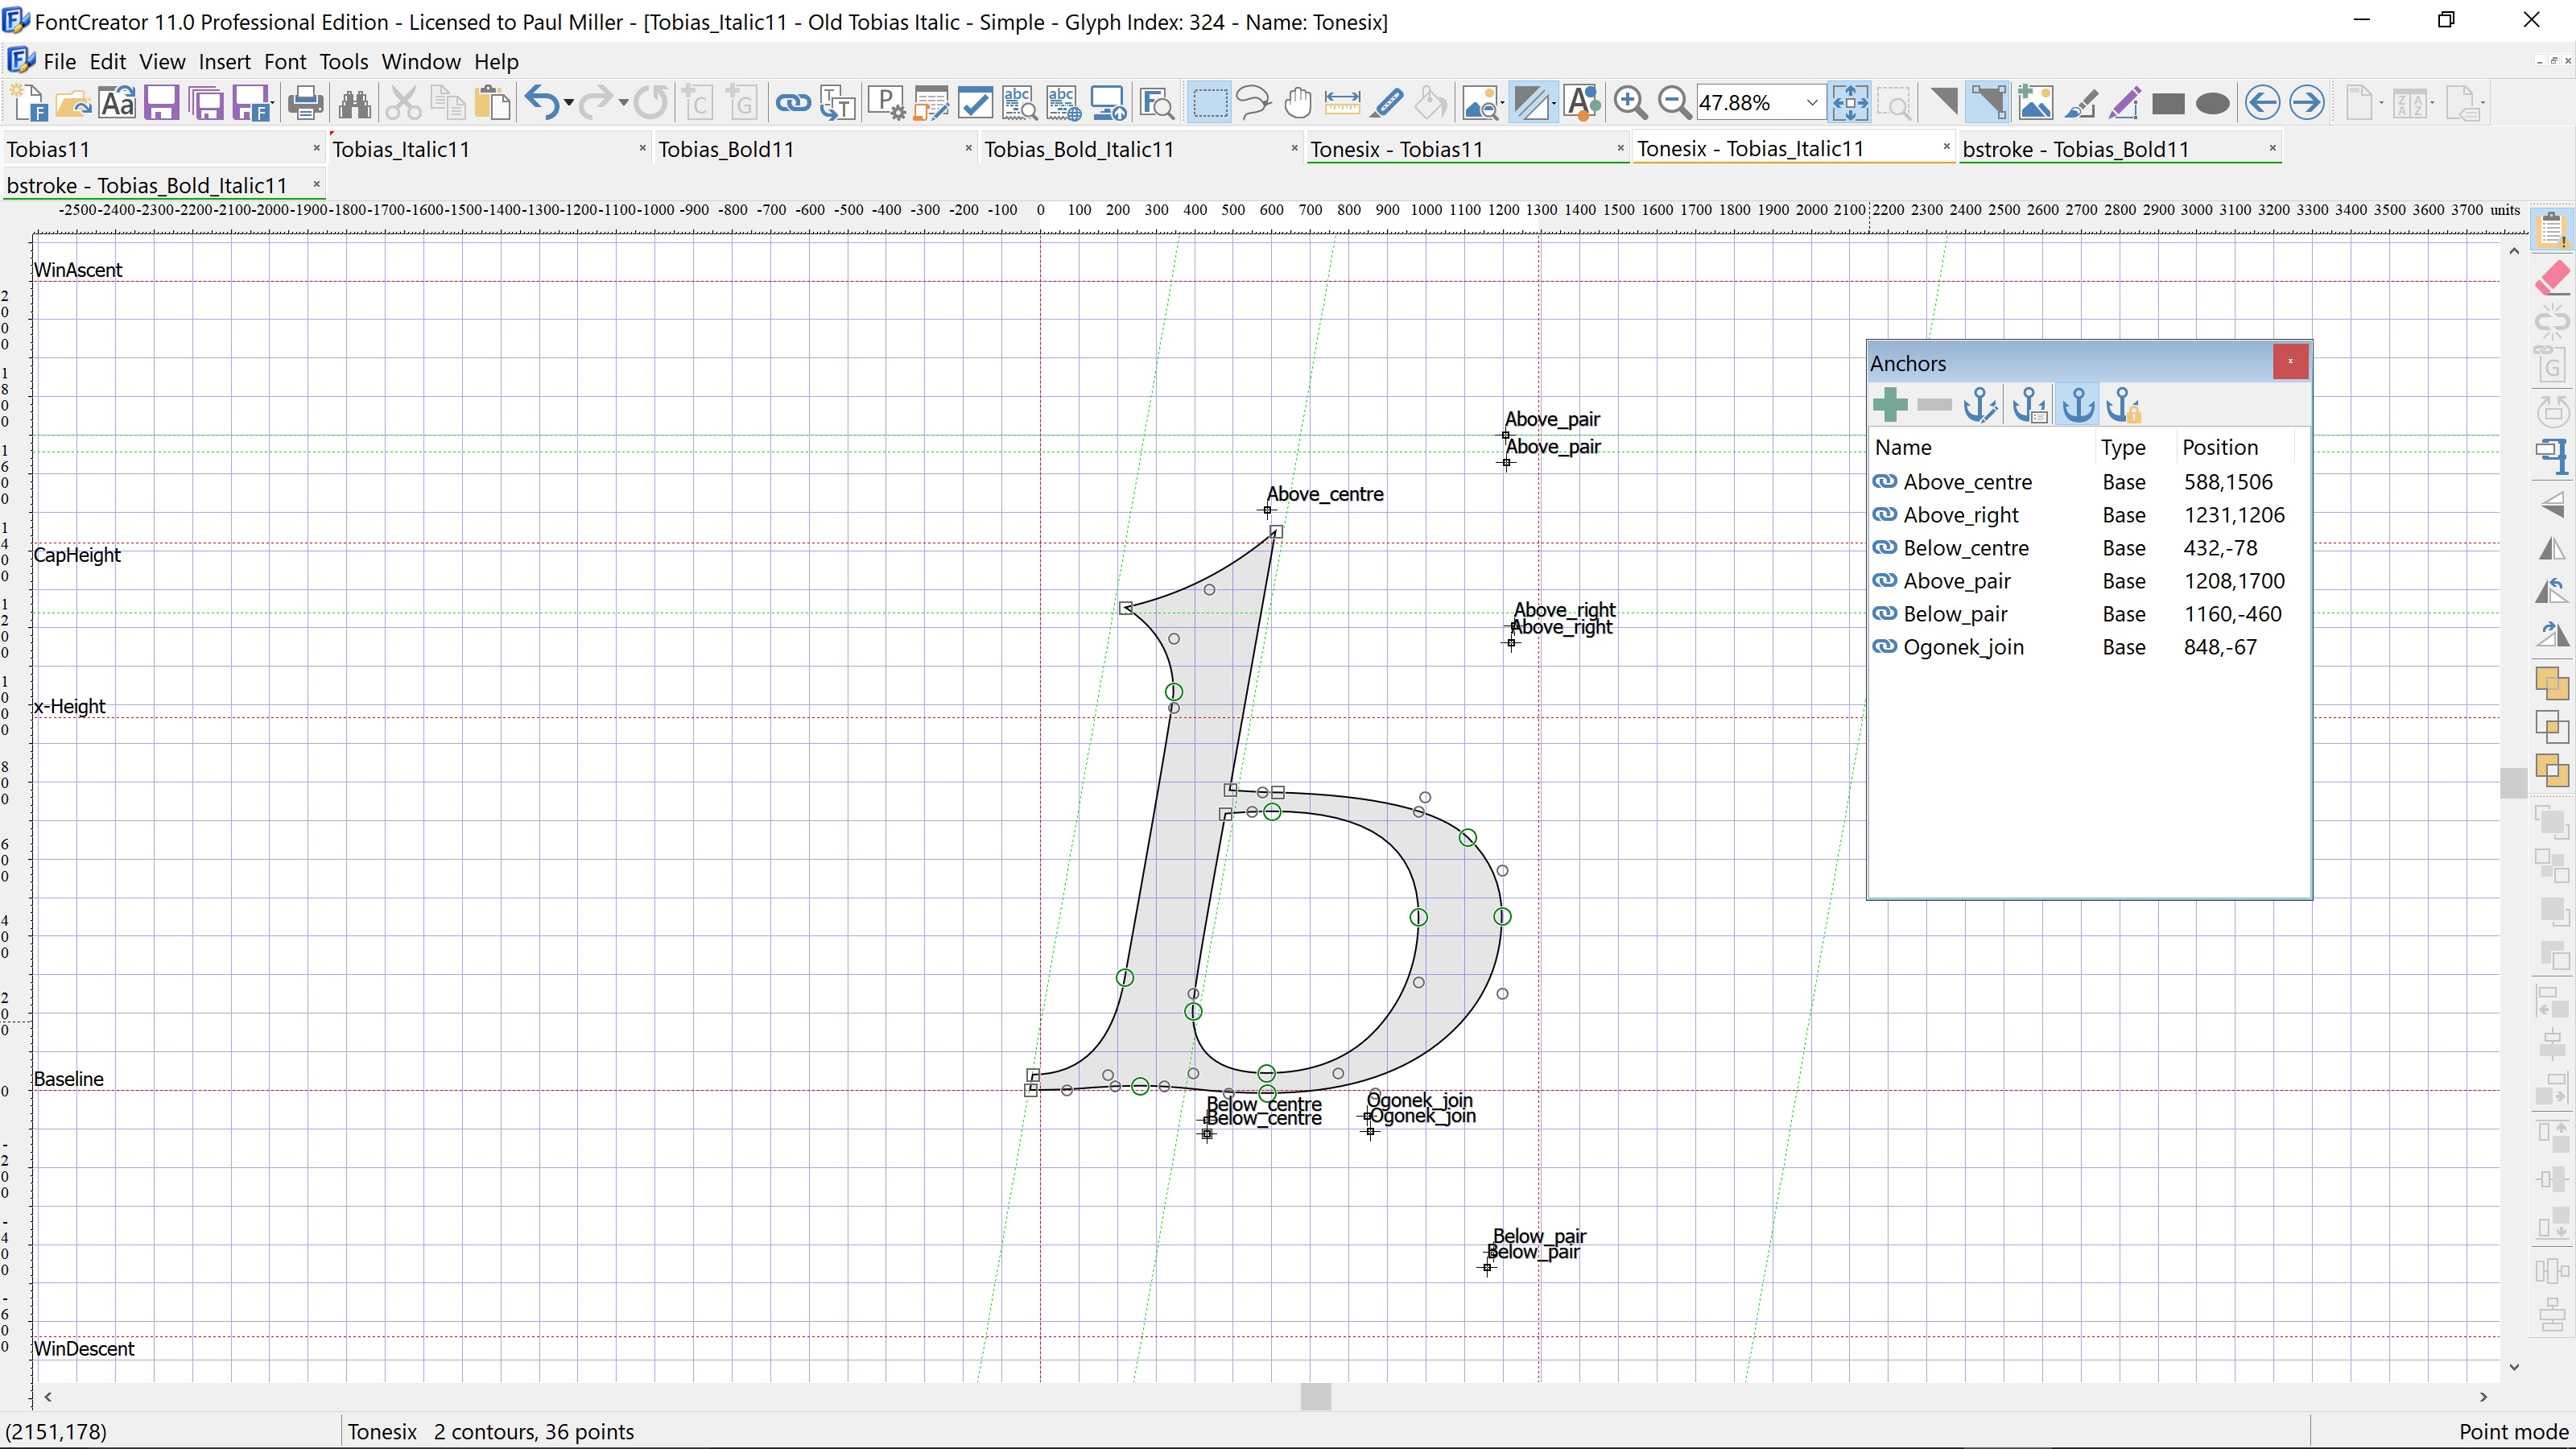Activate the hand pan tool
The width and height of the screenshot is (2576, 1449).
1297,102
